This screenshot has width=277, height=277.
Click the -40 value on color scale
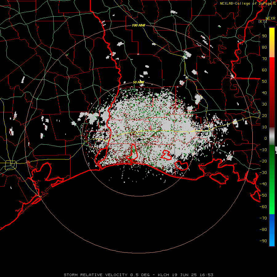(x=263, y=184)
